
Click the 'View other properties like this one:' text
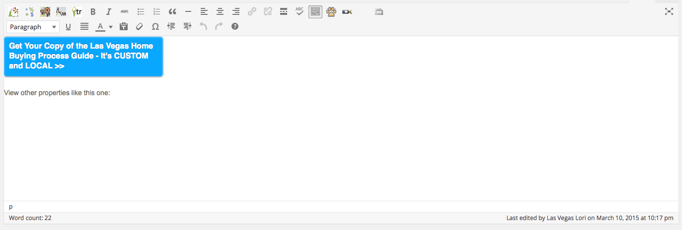pyautogui.click(x=57, y=93)
